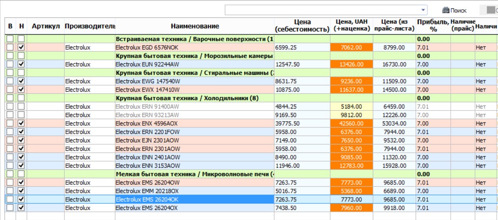Sort by the Производитель column header
The image size is (498, 220).
point(90,26)
